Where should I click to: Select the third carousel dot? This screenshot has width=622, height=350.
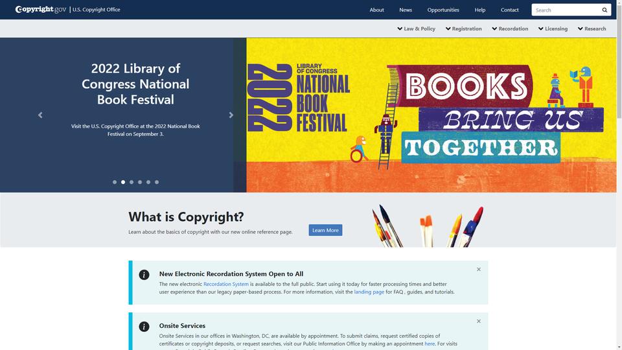point(132,182)
